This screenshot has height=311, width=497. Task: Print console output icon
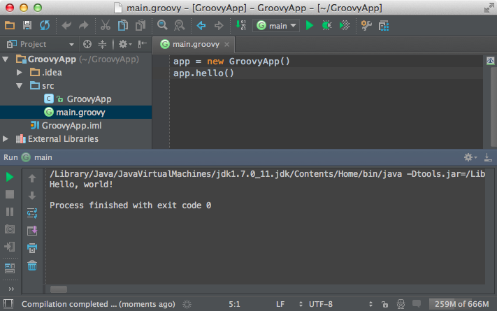[32, 248]
